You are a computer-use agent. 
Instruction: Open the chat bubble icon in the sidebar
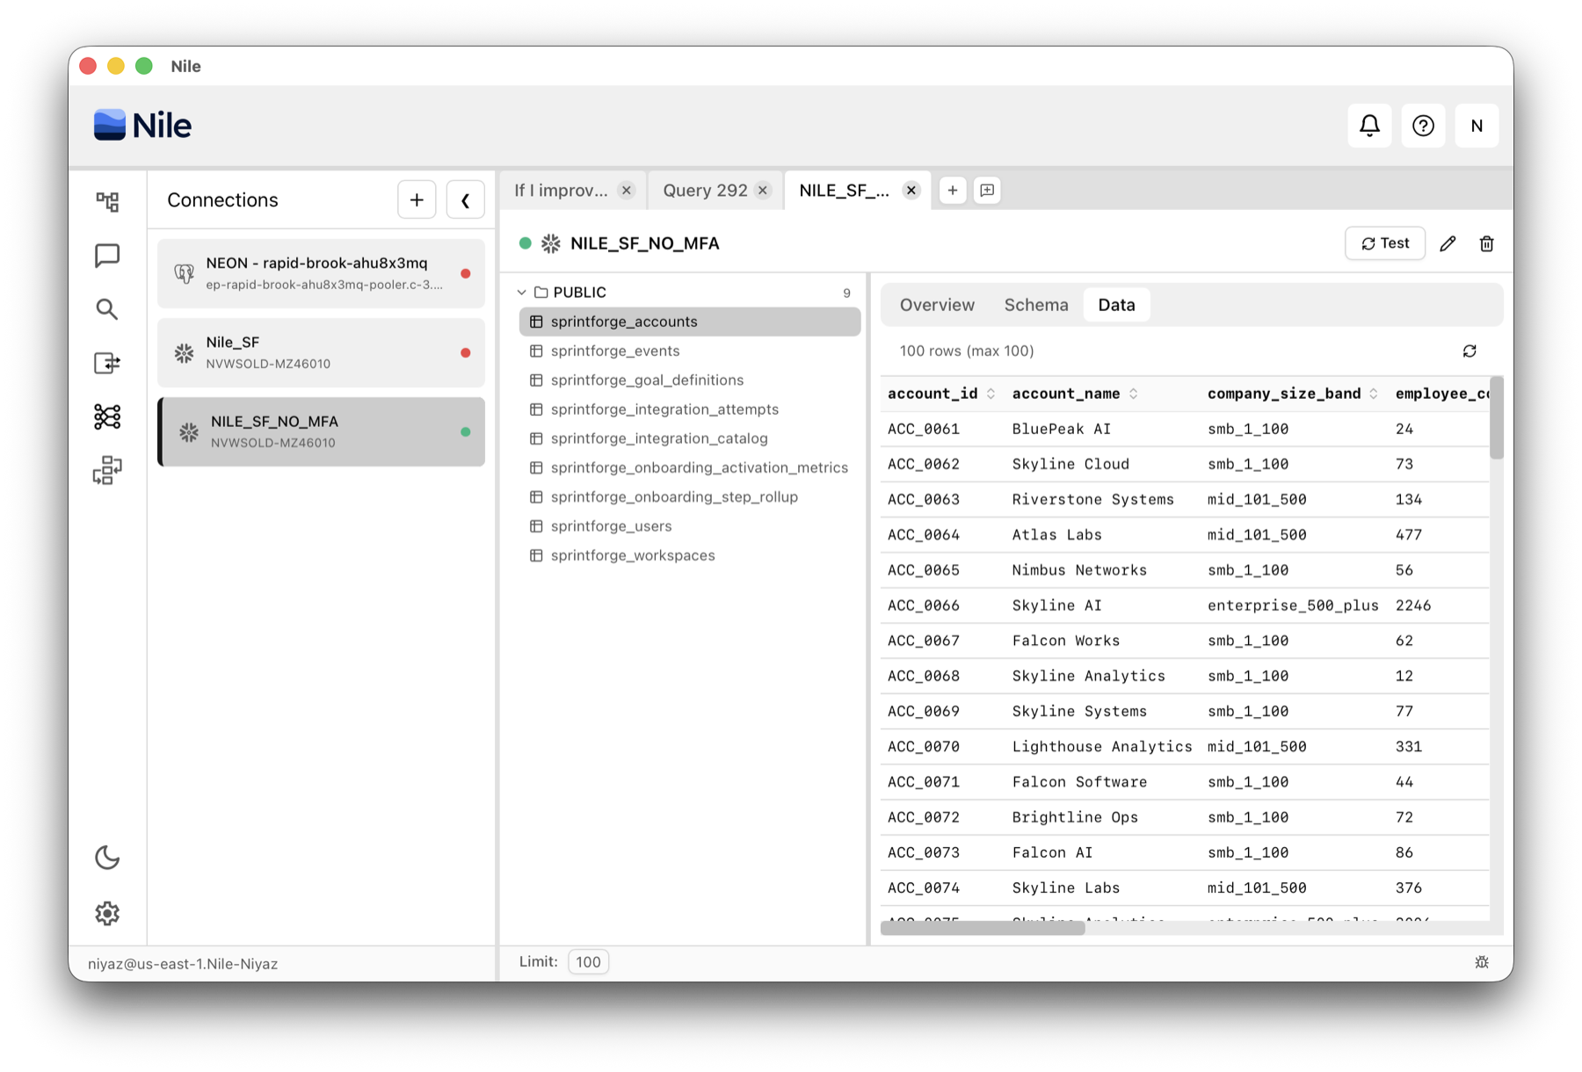point(107,256)
